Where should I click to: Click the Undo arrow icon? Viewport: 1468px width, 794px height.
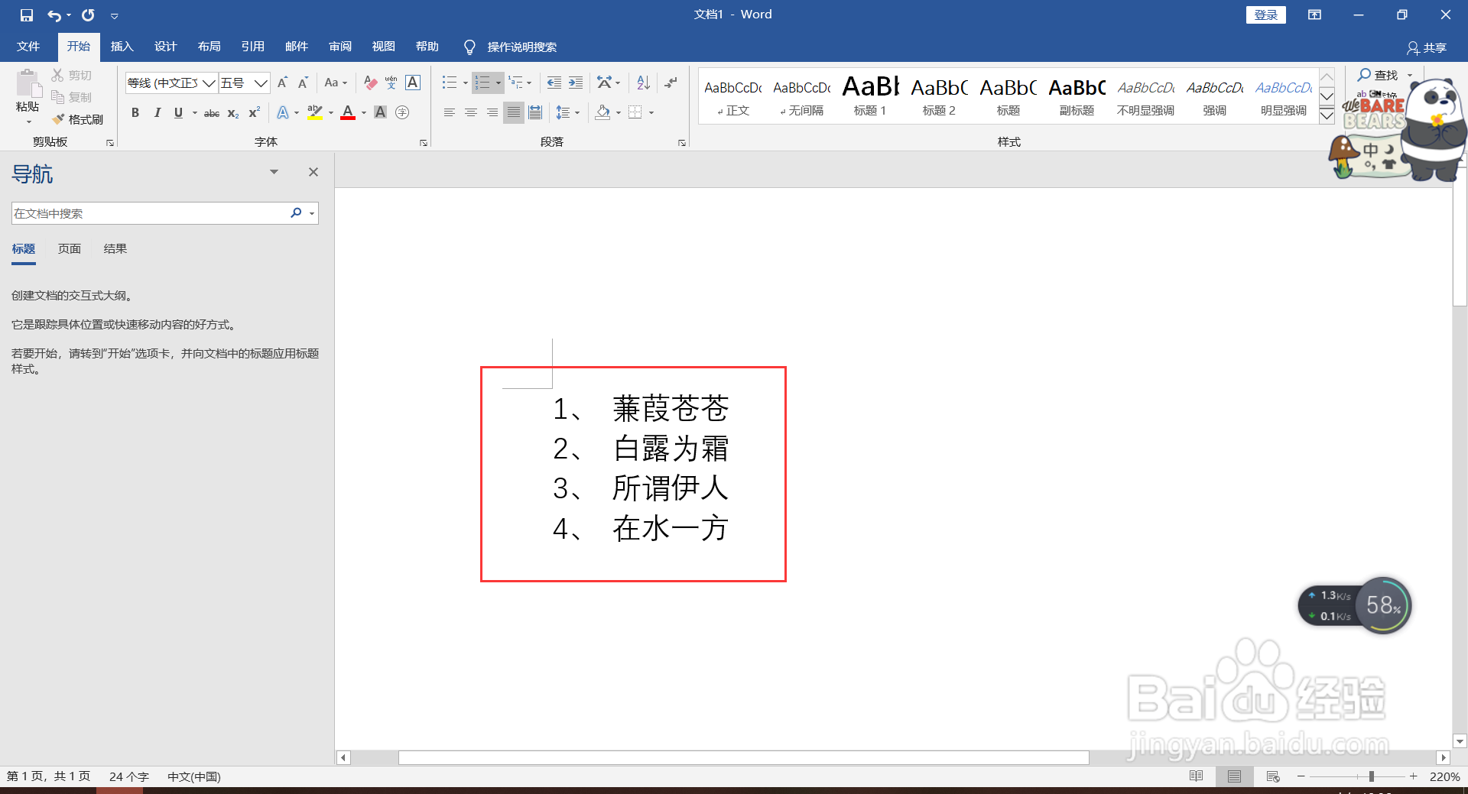[54, 15]
